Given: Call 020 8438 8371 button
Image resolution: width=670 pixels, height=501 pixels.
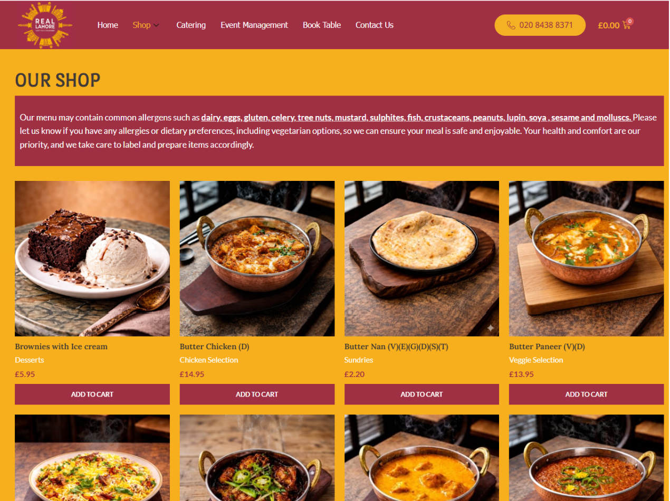Looking at the screenshot, I should (x=540, y=25).
